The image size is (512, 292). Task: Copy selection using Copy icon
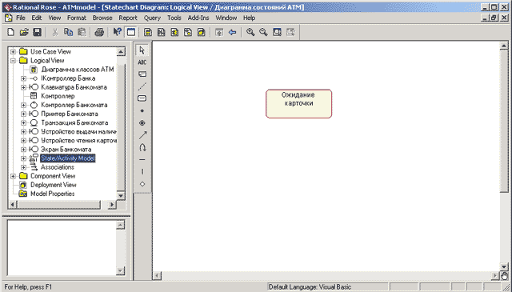coord(68,32)
